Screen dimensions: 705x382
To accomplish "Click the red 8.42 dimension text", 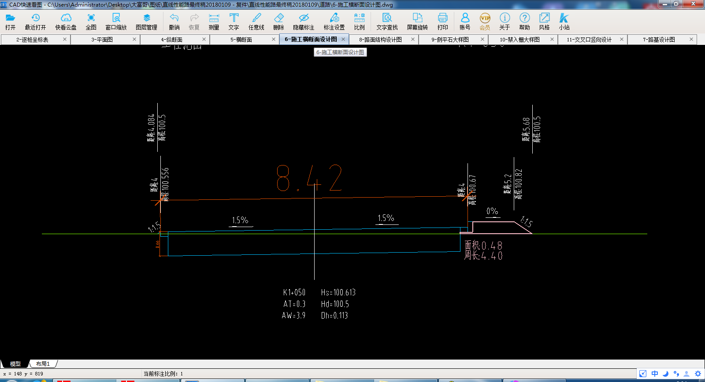I will [x=309, y=178].
